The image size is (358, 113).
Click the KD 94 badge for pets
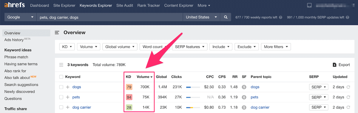129,97
